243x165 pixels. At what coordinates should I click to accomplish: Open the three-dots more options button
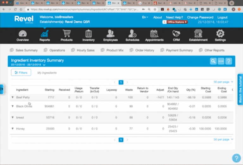(221, 61)
